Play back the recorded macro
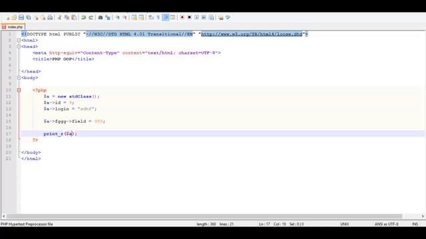 (197, 18)
